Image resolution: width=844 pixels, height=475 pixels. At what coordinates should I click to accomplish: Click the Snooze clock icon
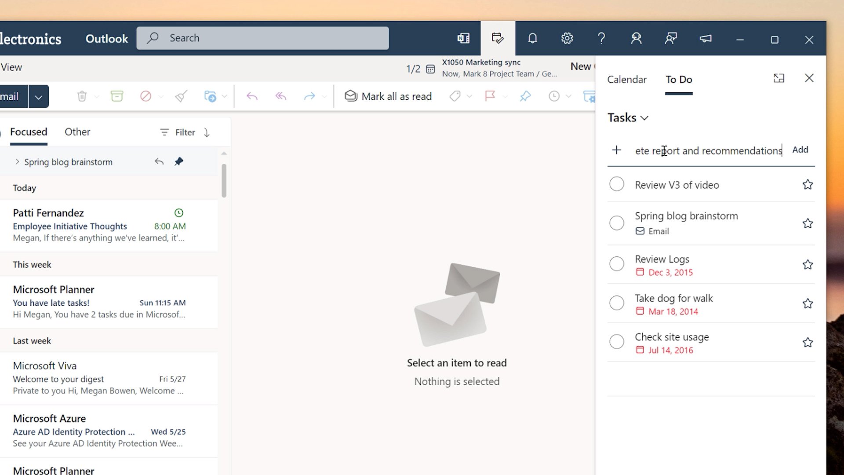tap(554, 96)
